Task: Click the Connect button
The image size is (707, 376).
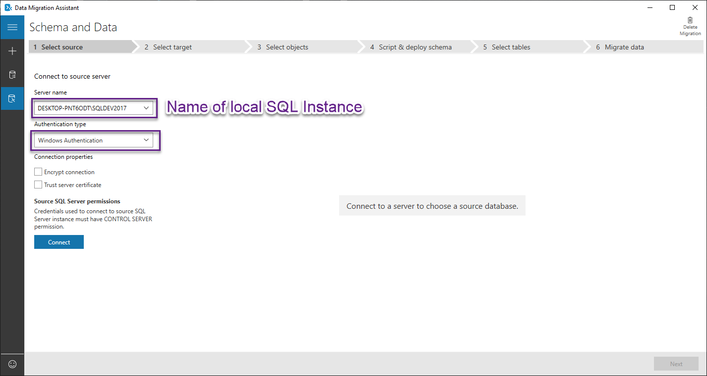Action: [x=59, y=242]
